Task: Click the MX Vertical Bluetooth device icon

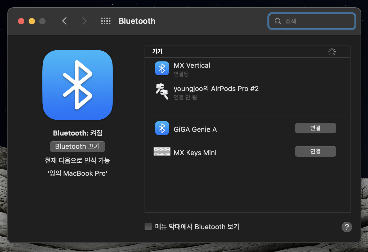Action: point(162,68)
